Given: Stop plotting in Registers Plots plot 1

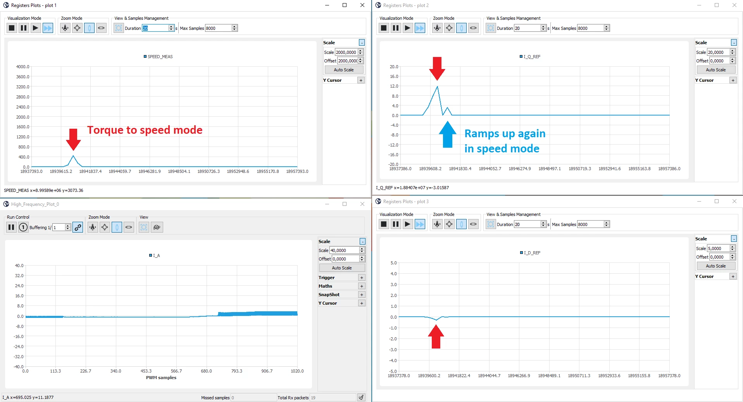Looking at the screenshot, I should point(12,28).
